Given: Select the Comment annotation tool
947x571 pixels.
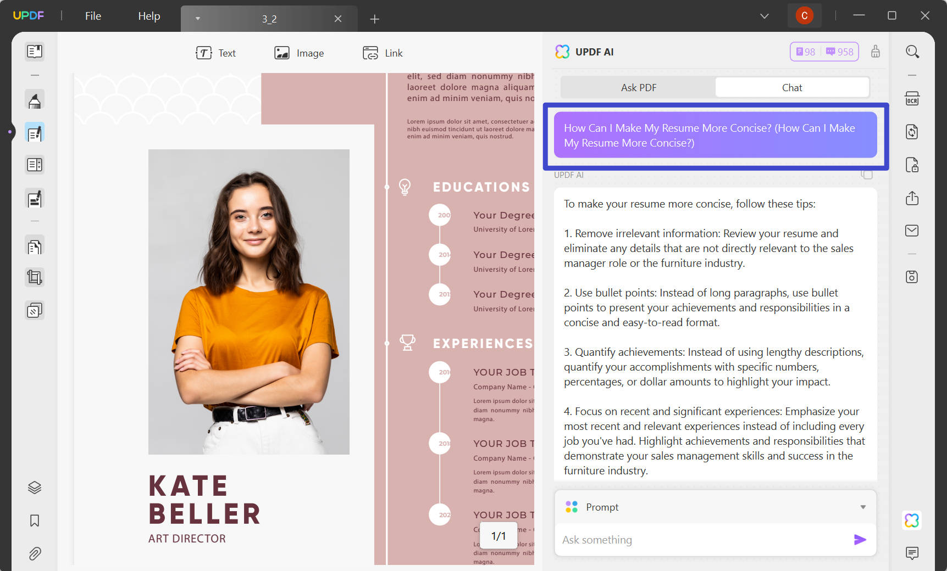Looking at the screenshot, I should [x=35, y=99].
